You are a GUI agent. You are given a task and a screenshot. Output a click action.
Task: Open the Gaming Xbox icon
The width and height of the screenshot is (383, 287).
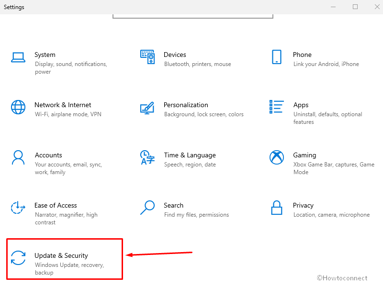(277, 157)
